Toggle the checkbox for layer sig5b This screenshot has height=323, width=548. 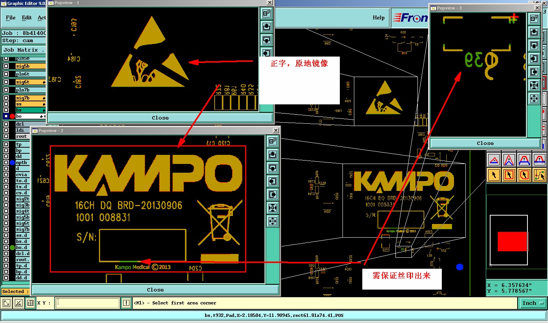(x=6, y=66)
